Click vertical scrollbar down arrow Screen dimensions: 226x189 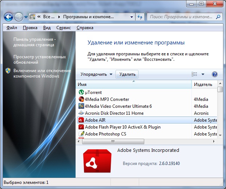220,135
